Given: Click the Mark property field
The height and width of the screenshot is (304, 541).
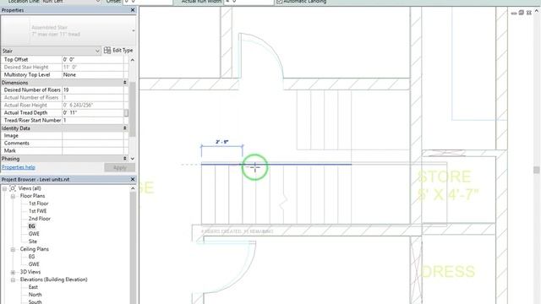Looking at the screenshot, I should 92,150.
